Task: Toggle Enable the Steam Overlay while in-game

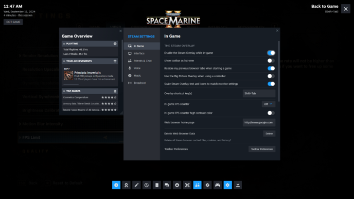Action: (x=271, y=53)
